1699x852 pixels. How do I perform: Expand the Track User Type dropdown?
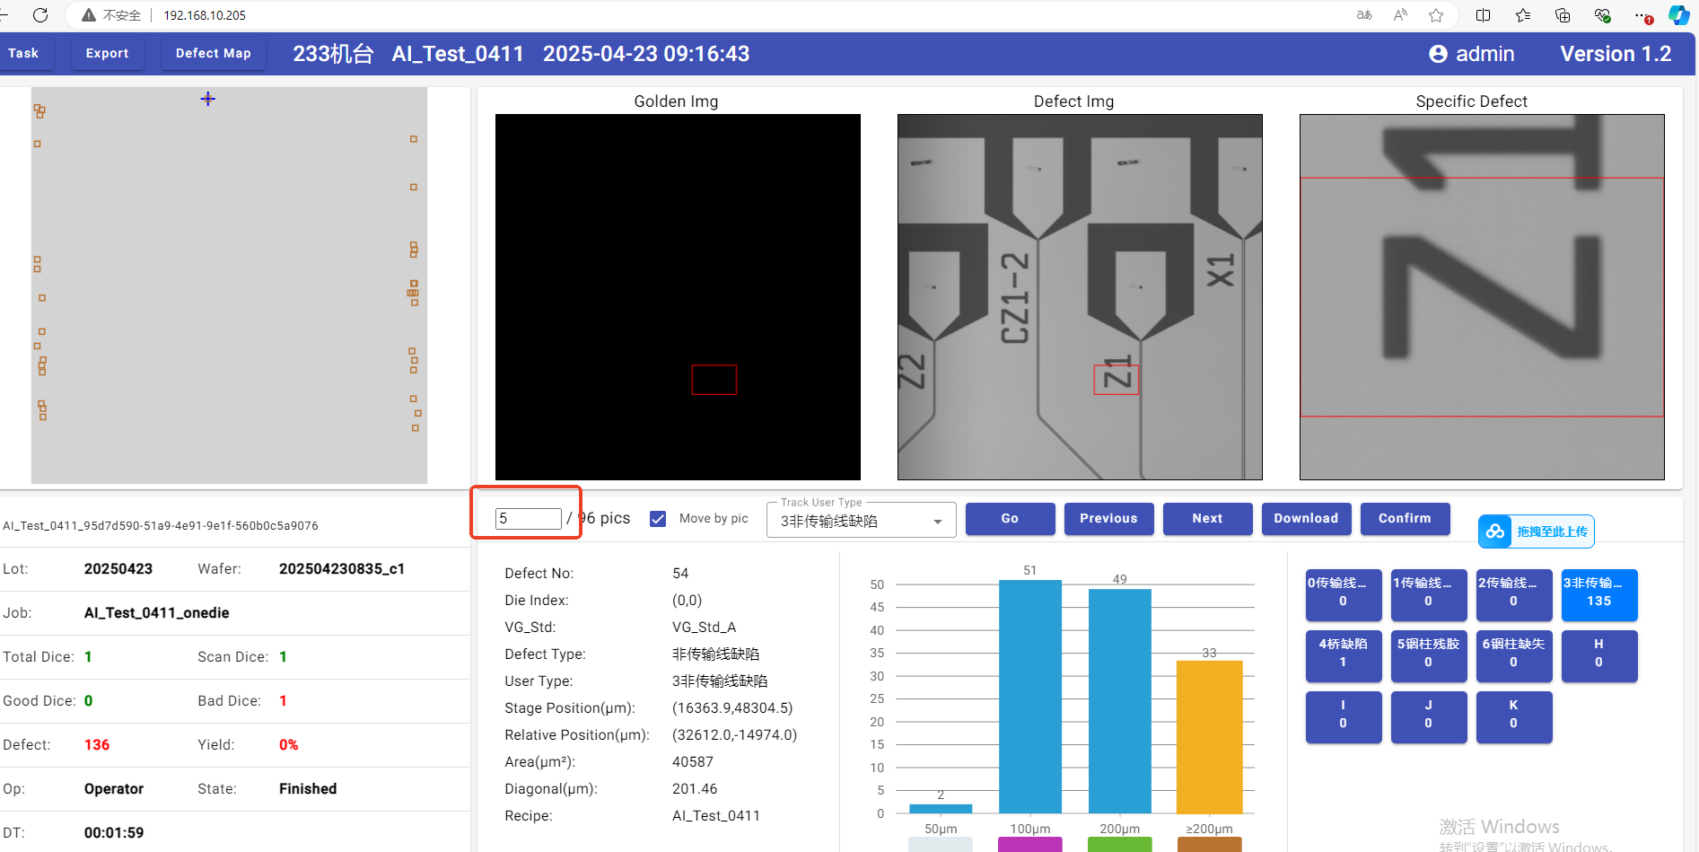[937, 522]
